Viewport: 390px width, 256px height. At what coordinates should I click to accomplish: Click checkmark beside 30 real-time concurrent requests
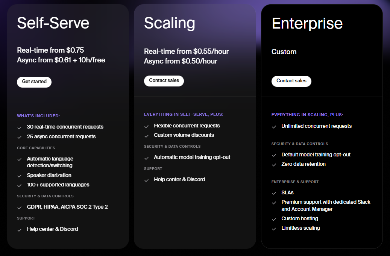(x=20, y=128)
